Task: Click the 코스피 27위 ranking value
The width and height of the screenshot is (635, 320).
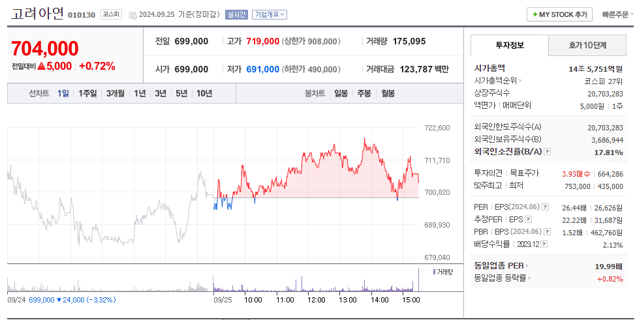Action: (x=603, y=81)
